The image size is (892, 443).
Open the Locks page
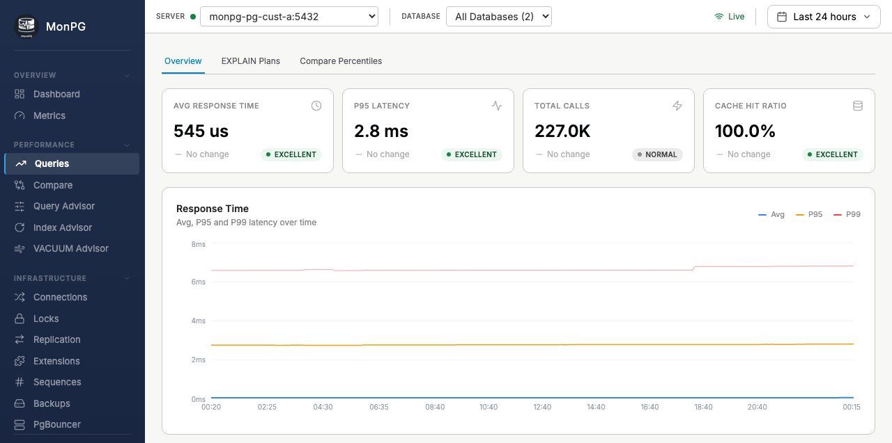[72, 319]
